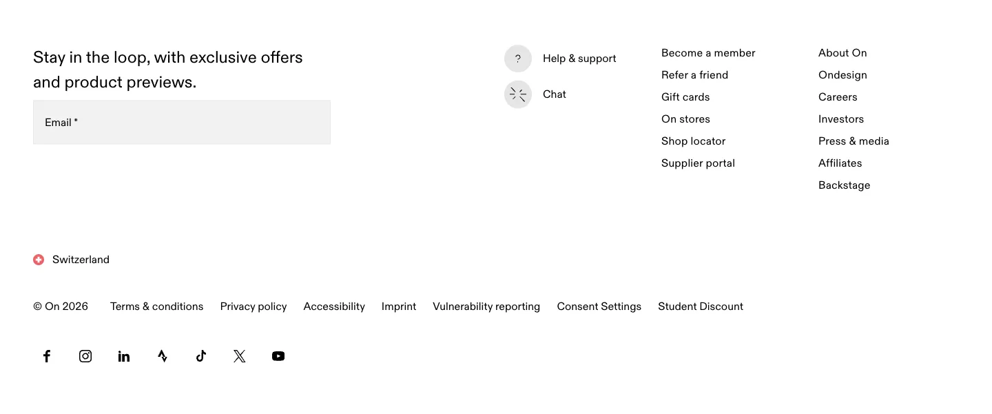View the Accessibility statement
Screen dimensions: 992x414
click(334, 307)
